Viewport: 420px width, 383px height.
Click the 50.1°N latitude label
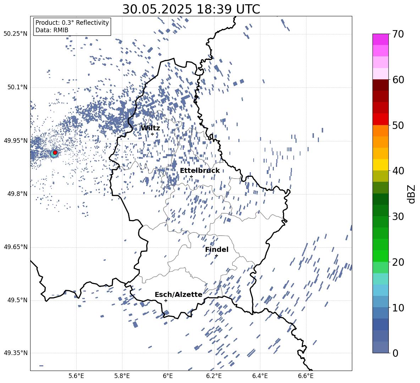click(17, 88)
